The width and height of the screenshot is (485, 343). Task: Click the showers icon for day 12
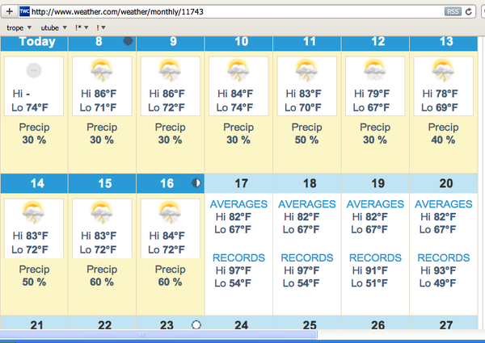(x=375, y=70)
